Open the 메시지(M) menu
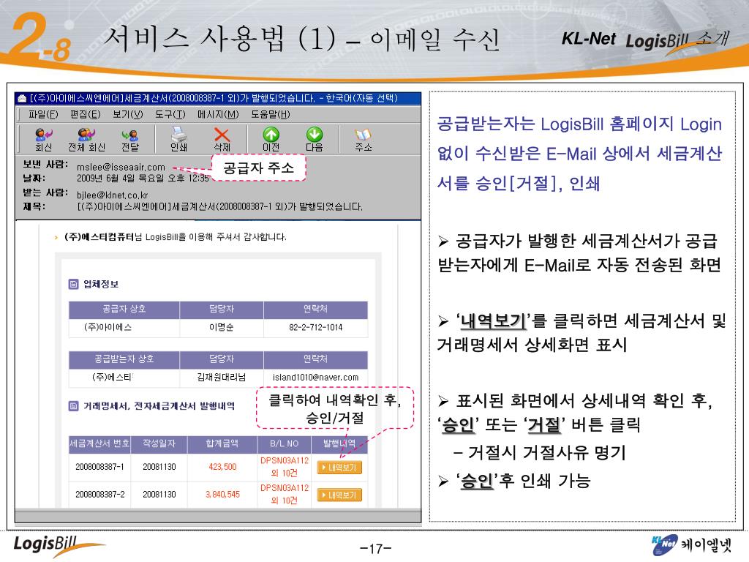Viewport: 749px width, 562px height. (x=218, y=114)
